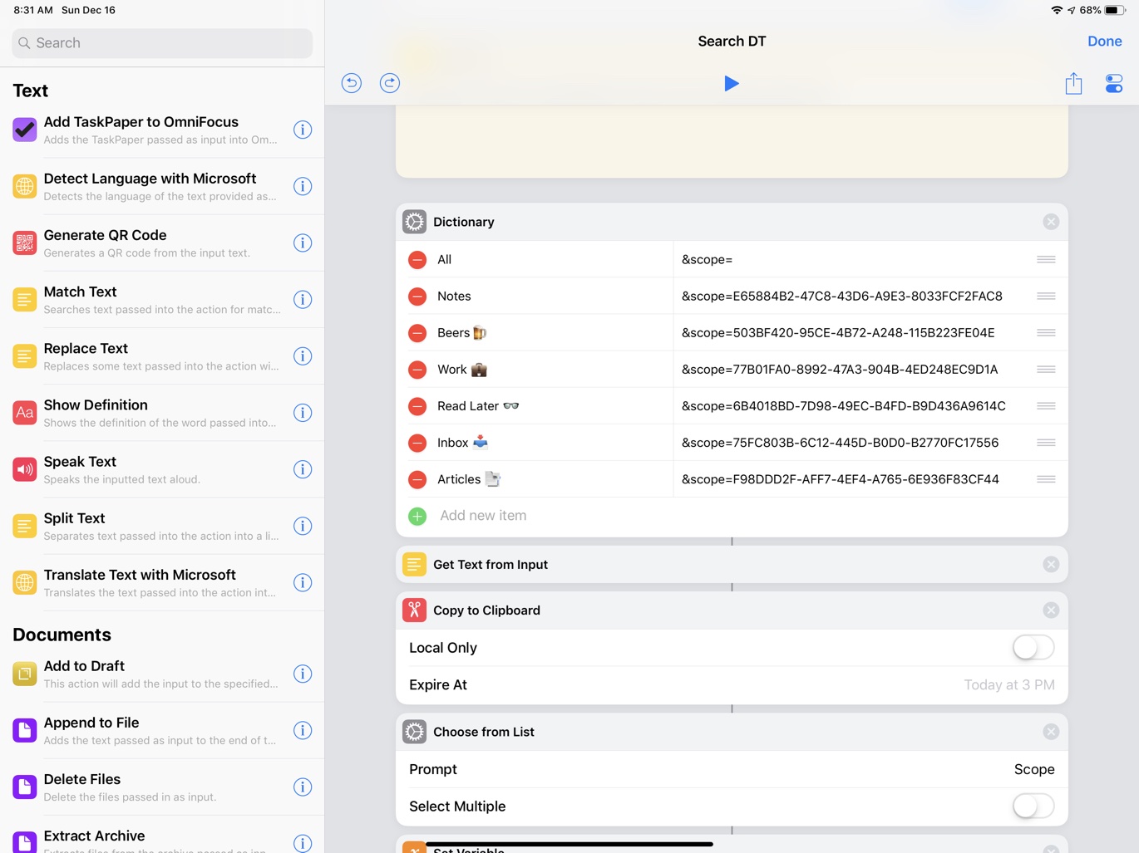The image size is (1139, 853).
Task: Tap the battery status indicator
Action: point(1114,10)
